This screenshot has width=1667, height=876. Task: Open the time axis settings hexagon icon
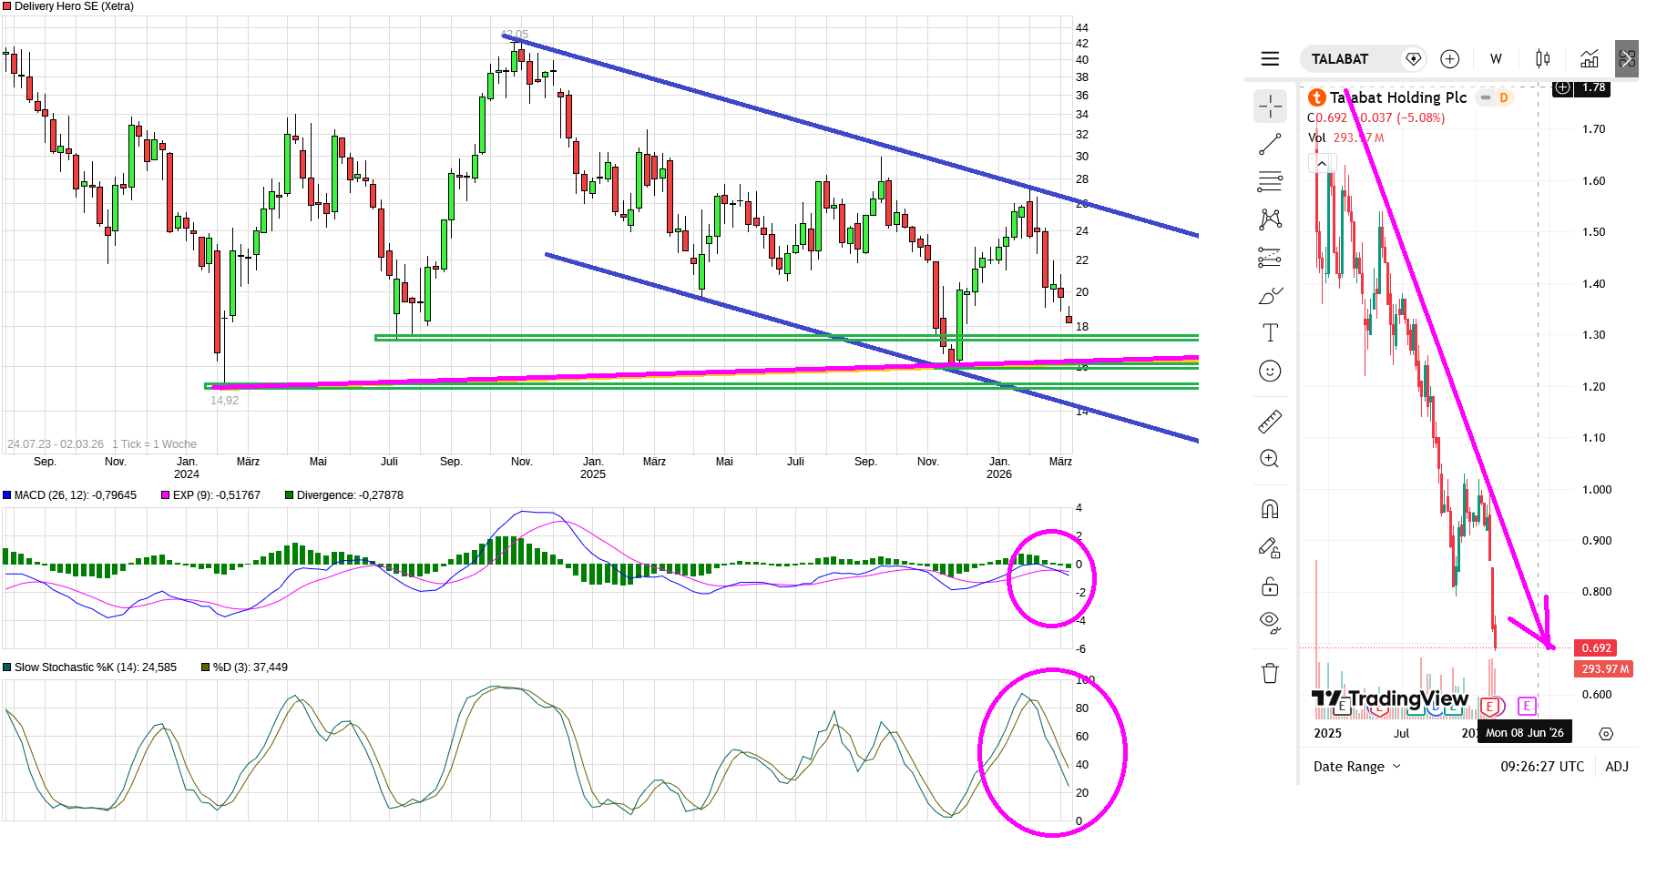click(1606, 734)
